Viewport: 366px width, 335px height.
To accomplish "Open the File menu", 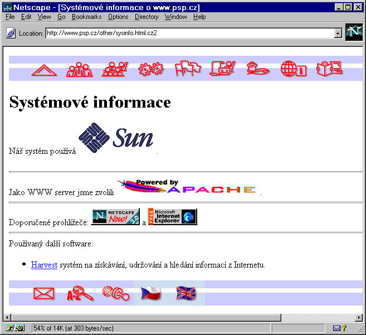I will 10,17.
